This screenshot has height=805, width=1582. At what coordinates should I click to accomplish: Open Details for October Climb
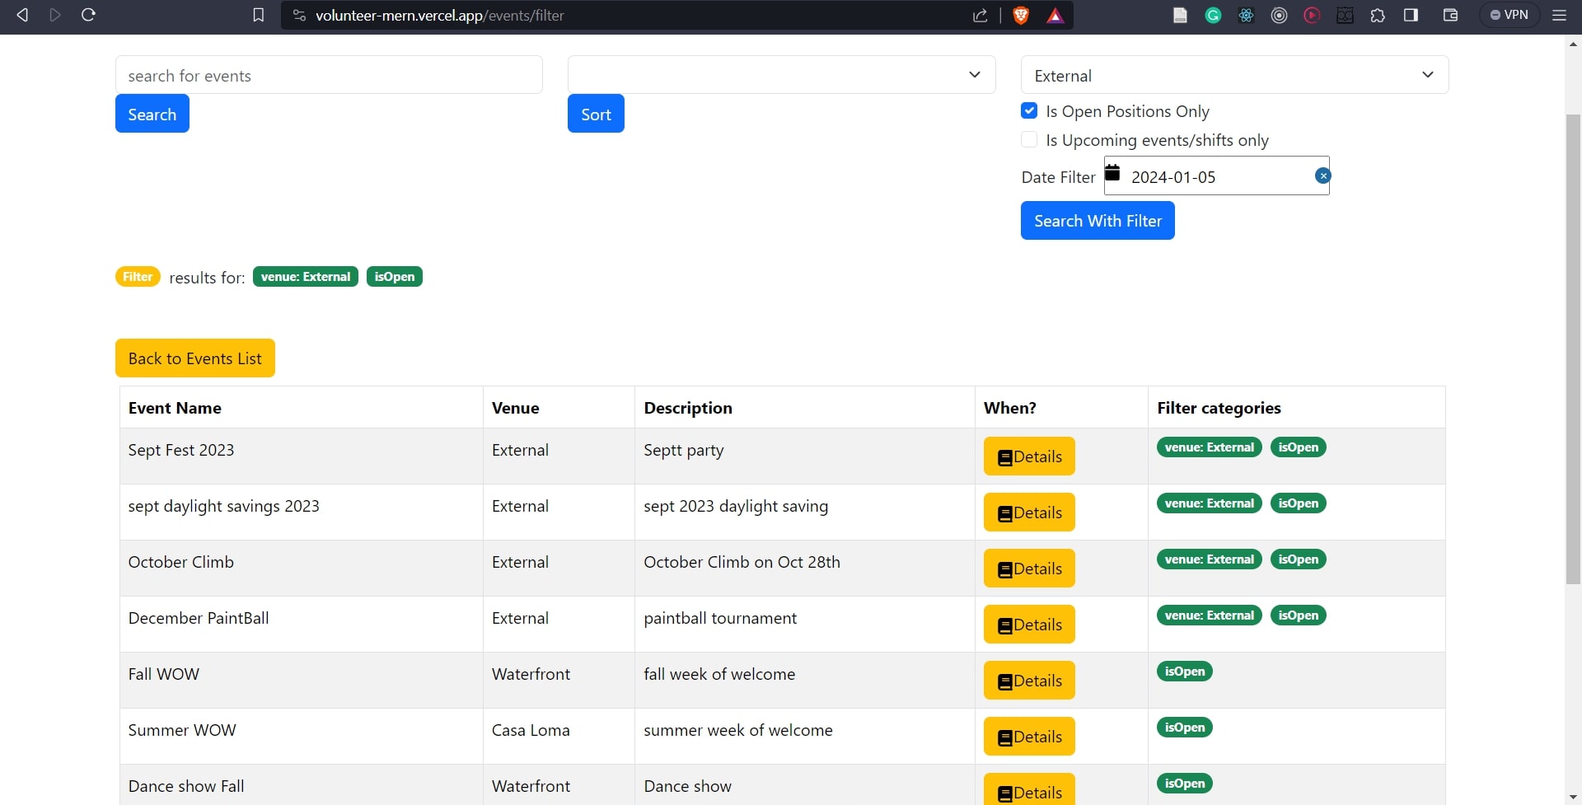pyautogui.click(x=1029, y=569)
